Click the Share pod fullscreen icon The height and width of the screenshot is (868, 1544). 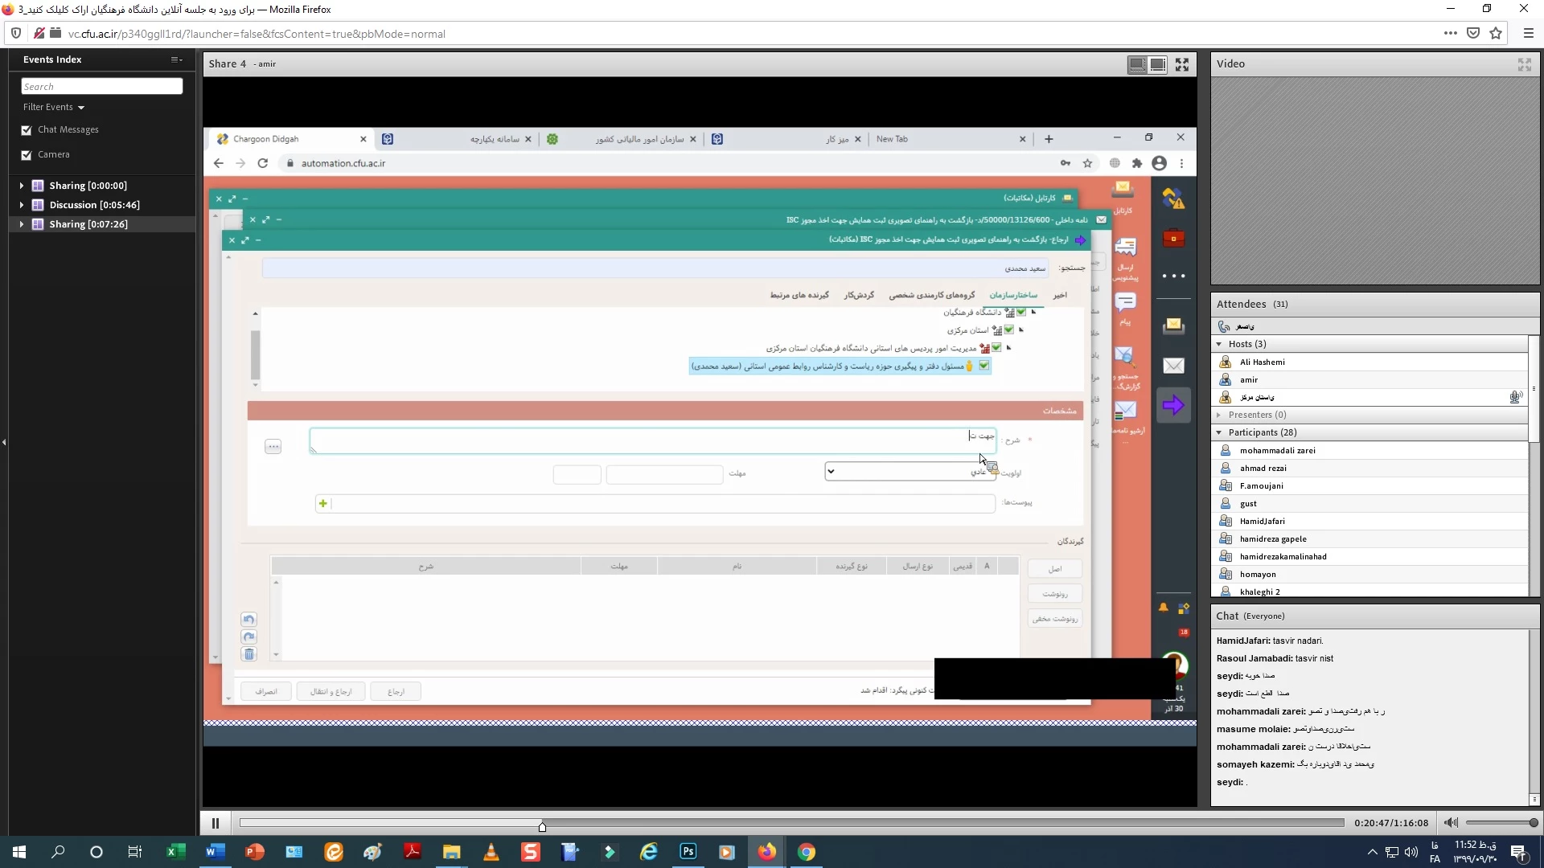1181,64
